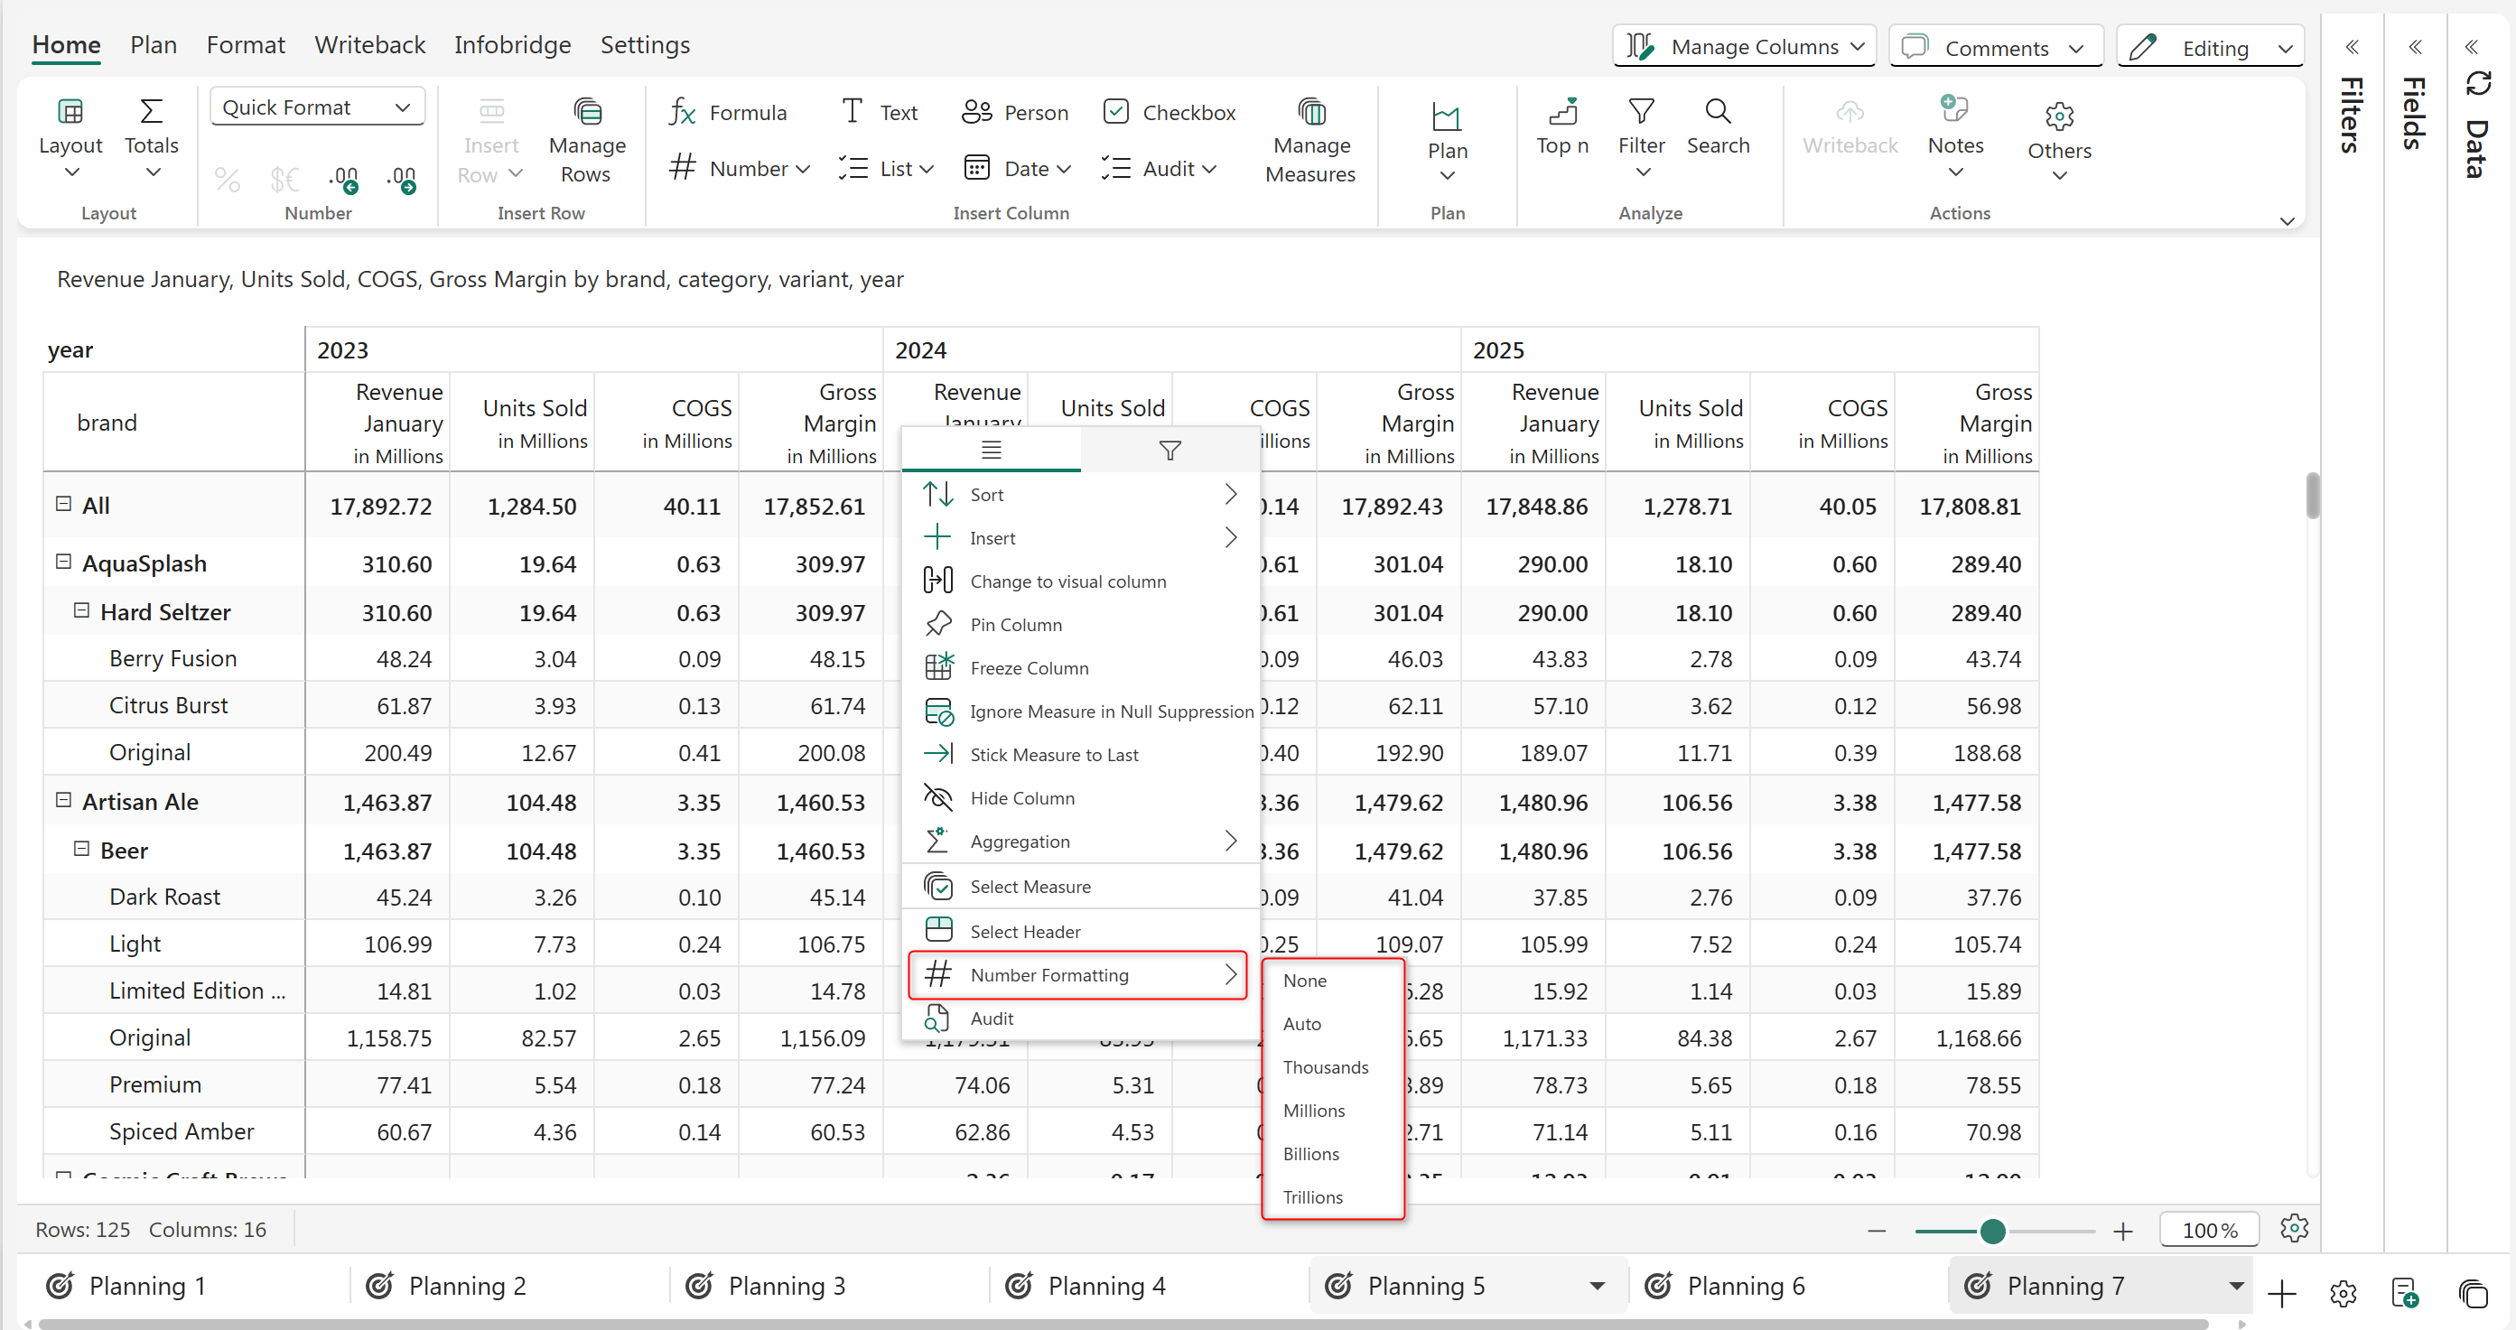Click Hide Column menu entry
Viewport: 2516px width, 1330px height.
pos(1021,798)
